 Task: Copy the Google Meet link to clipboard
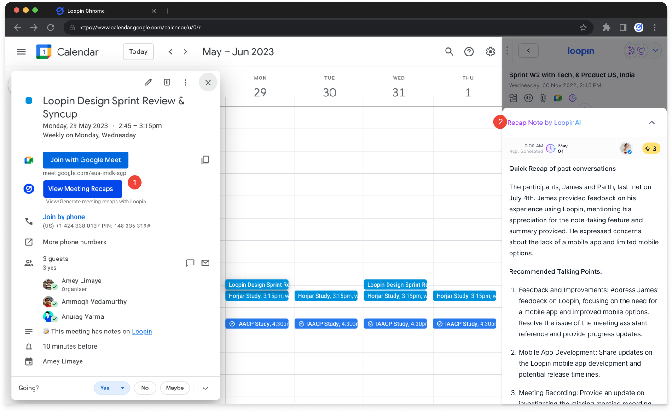pos(205,160)
